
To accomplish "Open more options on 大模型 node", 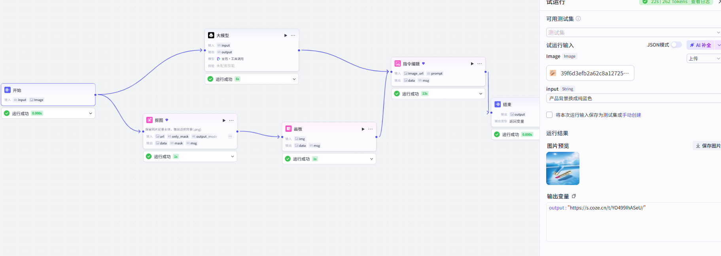I will coord(293,36).
